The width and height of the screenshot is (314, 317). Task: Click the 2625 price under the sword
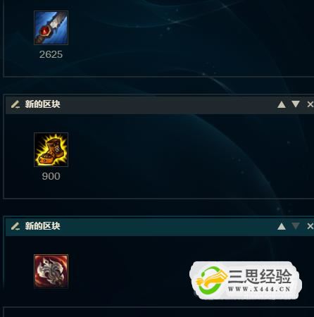[x=51, y=54]
